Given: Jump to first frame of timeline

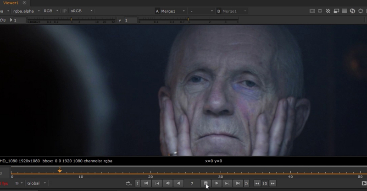Looking at the screenshot, I should tap(146, 183).
